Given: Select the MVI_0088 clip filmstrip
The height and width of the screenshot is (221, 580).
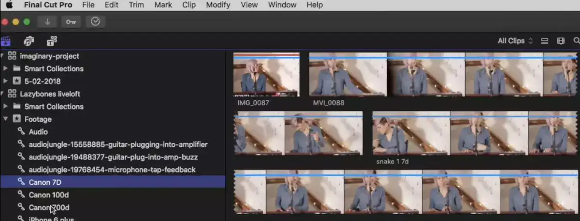Looking at the screenshot, I should tap(443, 74).
